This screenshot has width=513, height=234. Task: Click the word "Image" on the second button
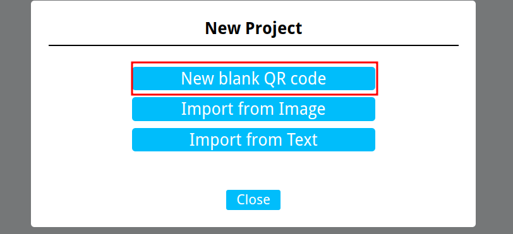pos(302,110)
